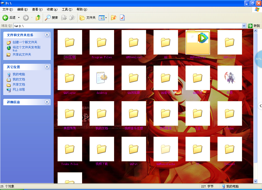Open the 工具(T) menu
Image resolution: width=262 pixels, height=190 pixels.
(x=67, y=9)
